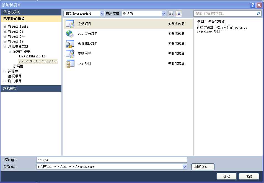Select the 建模项目 tree item

pos(15,76)
